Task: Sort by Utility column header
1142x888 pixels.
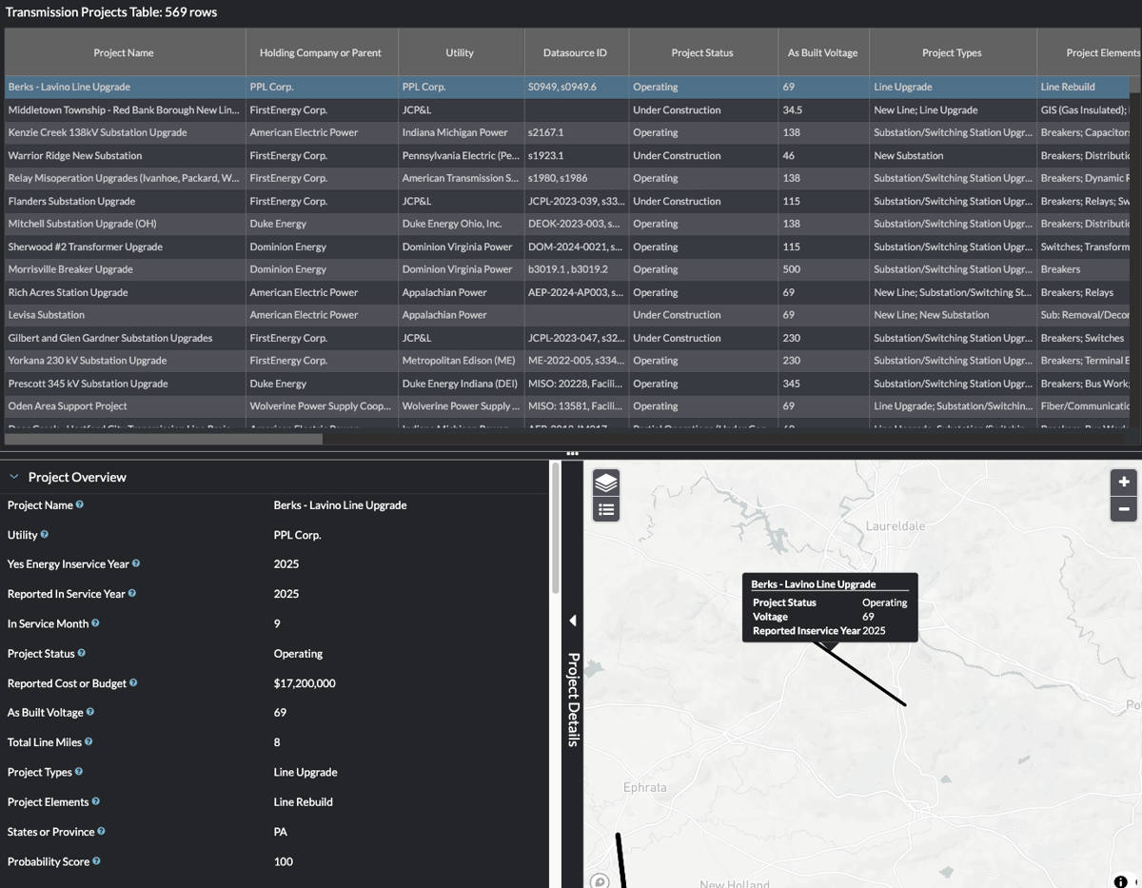Action: 461,52
